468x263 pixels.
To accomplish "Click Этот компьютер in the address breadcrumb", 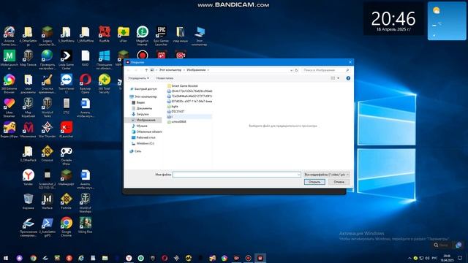I will click(170, 70).
